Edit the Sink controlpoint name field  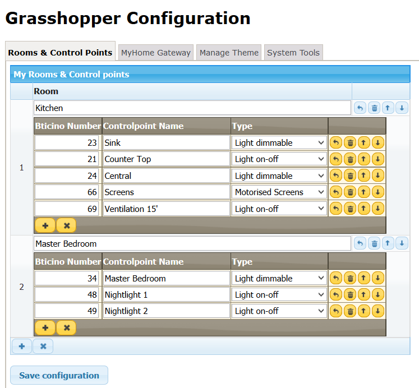(x=166, y=142)
